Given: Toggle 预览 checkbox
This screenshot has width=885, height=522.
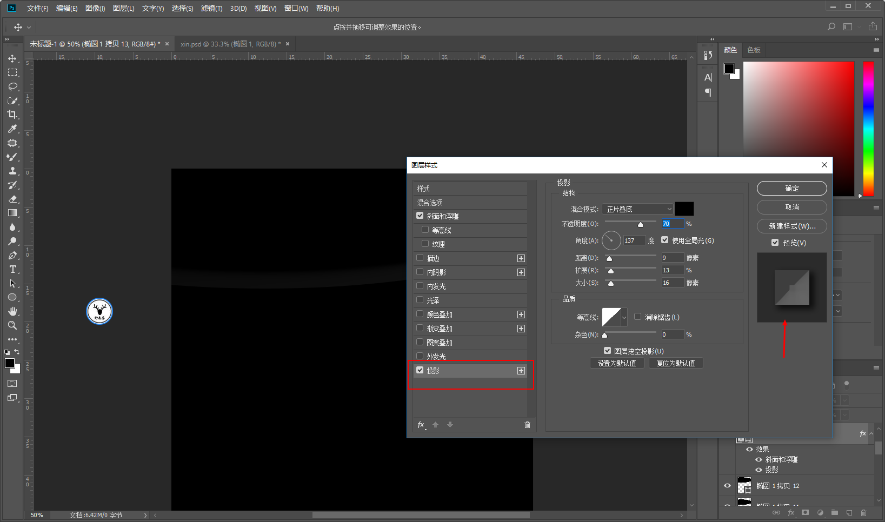Looking at the screenshot, I should [x=775, y=243].
